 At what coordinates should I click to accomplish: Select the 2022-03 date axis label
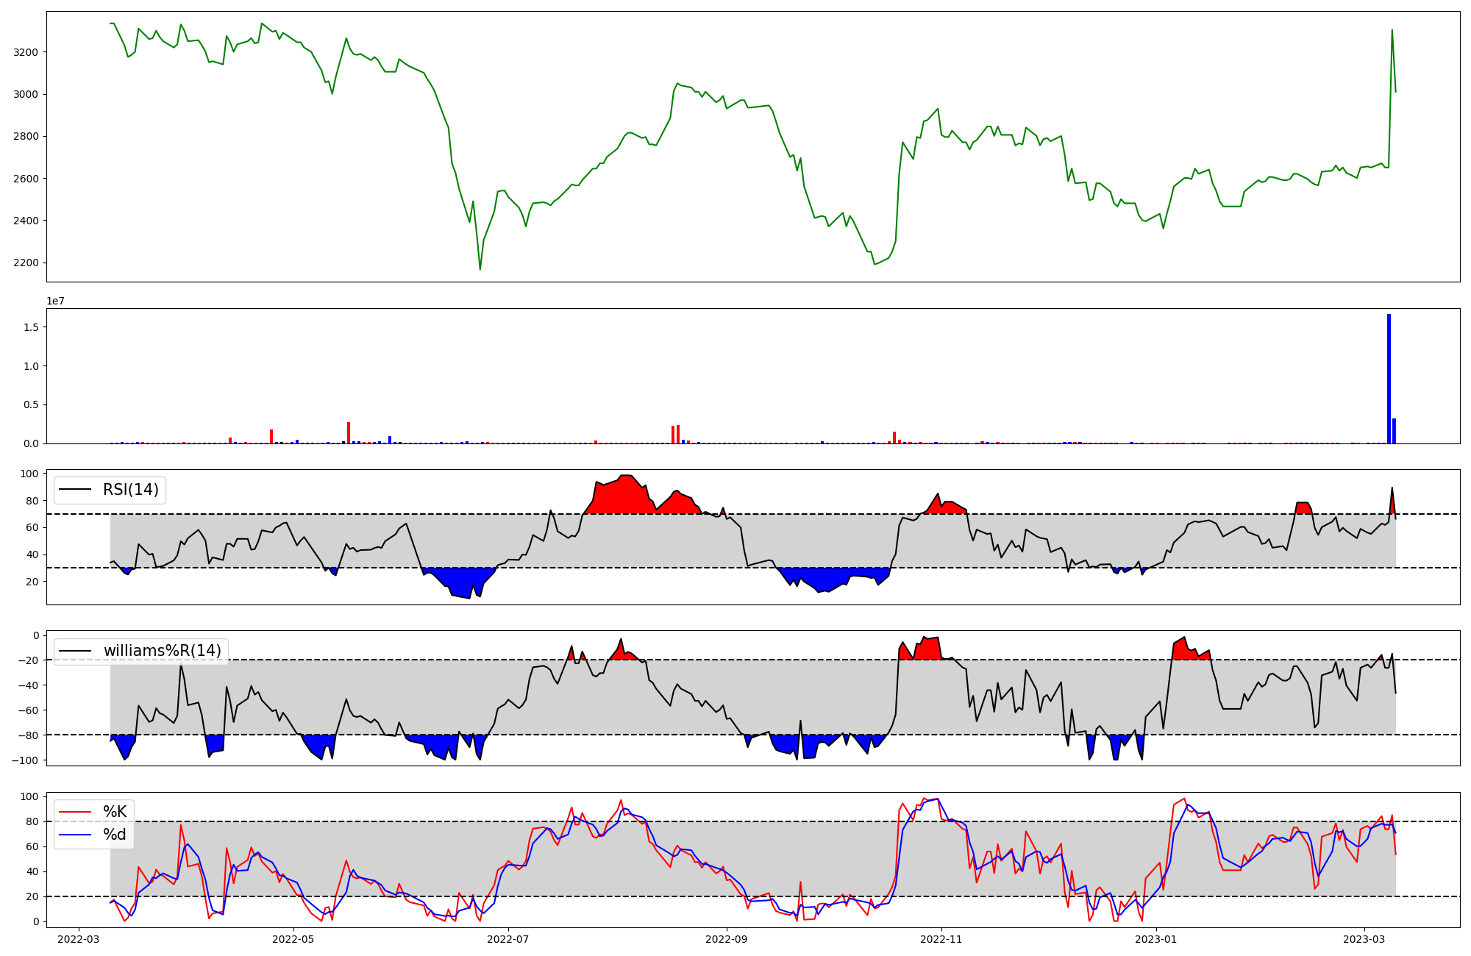point(79,939)
